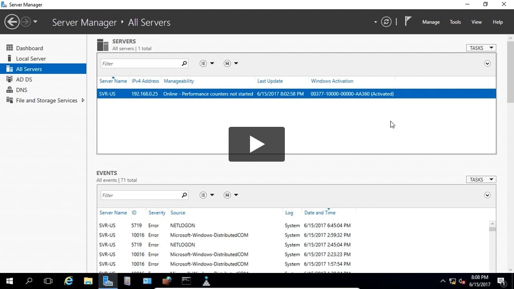The image size is (514, 289).
Task: Click the Windows Start button
Action: coord(10,280)
